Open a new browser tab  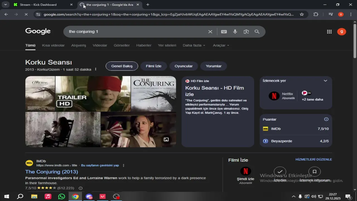[x=148, y=4]
